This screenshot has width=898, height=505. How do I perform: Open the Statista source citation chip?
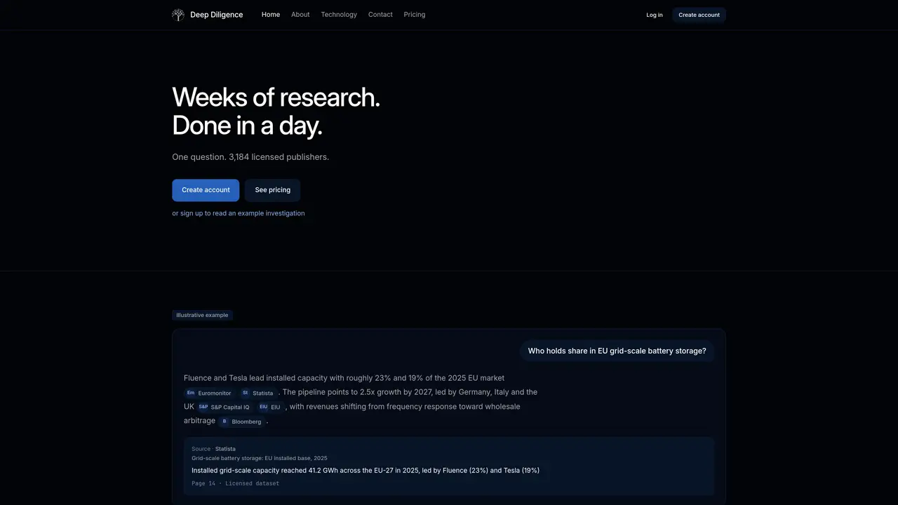[x=257, y=393]
